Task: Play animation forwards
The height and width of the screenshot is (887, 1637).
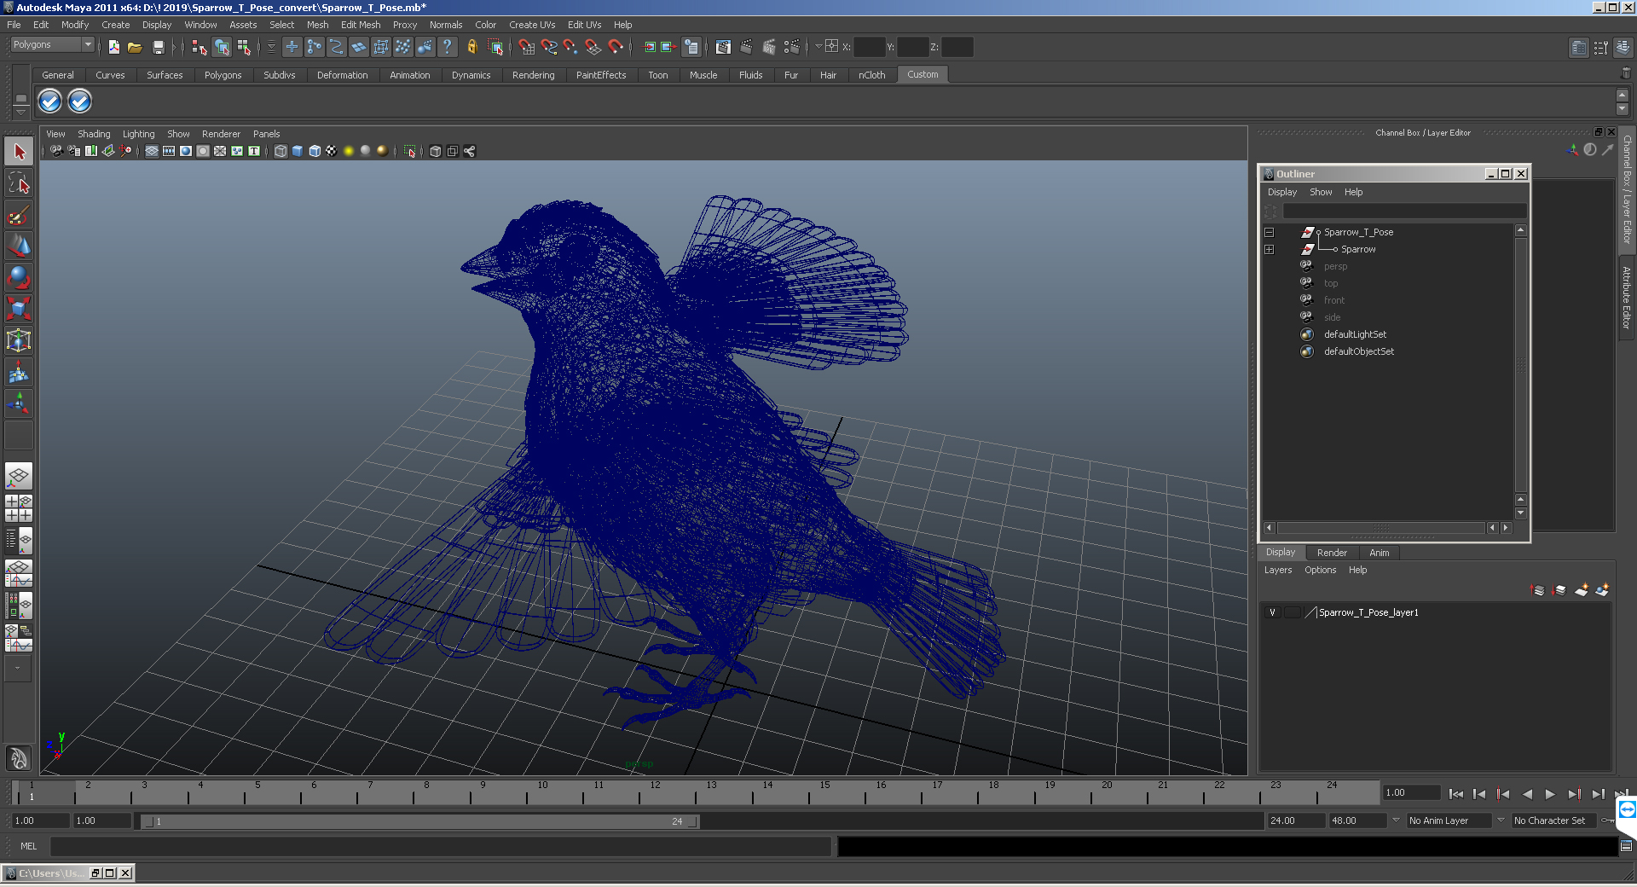Action: tap(1550, 794)
